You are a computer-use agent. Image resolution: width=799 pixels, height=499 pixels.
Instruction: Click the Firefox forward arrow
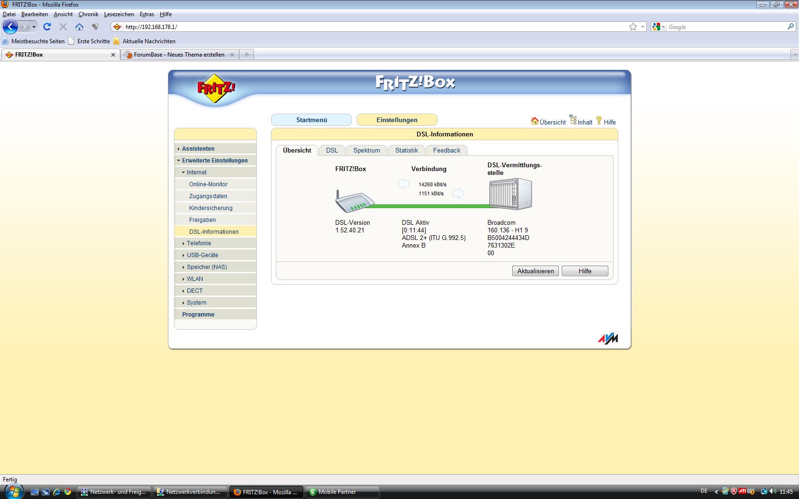click(x=25, y=27)
